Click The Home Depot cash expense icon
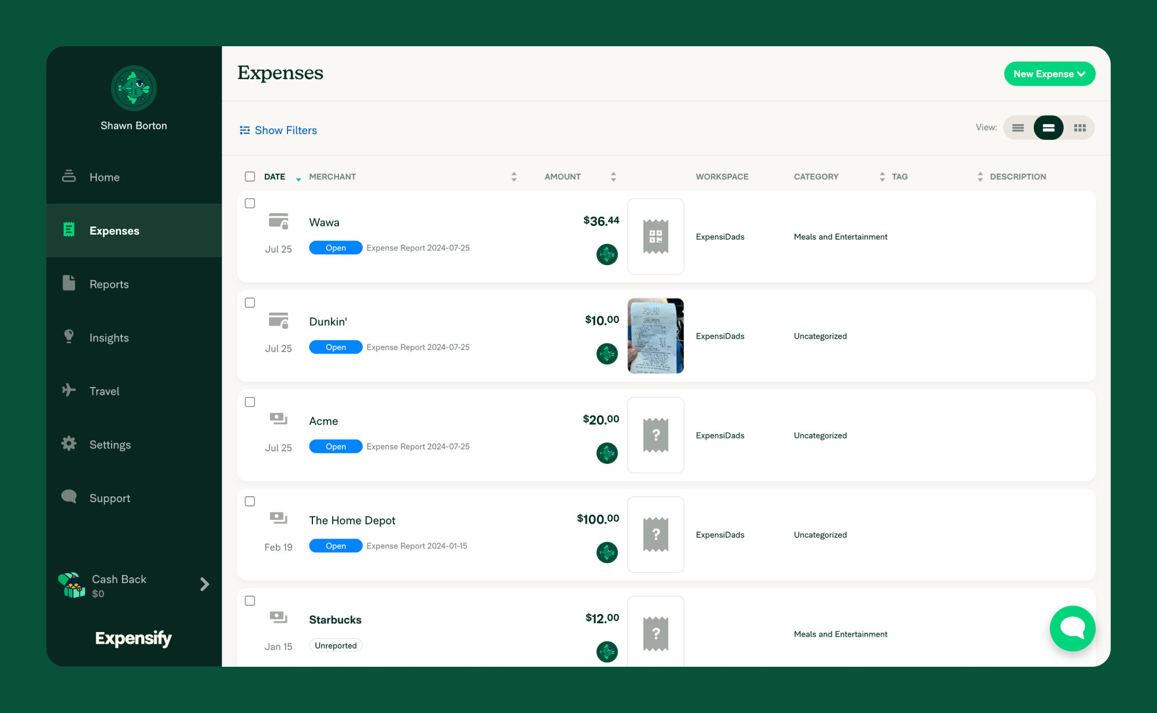 278,518
